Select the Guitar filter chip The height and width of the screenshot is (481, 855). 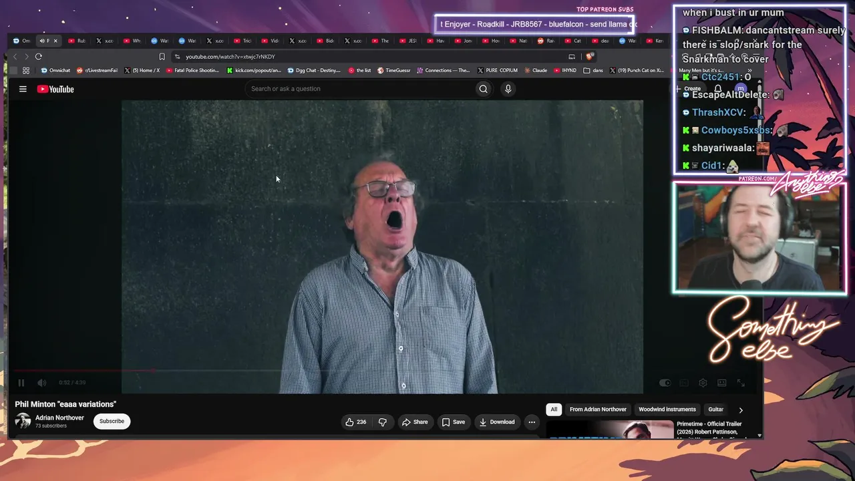[716, 410]
